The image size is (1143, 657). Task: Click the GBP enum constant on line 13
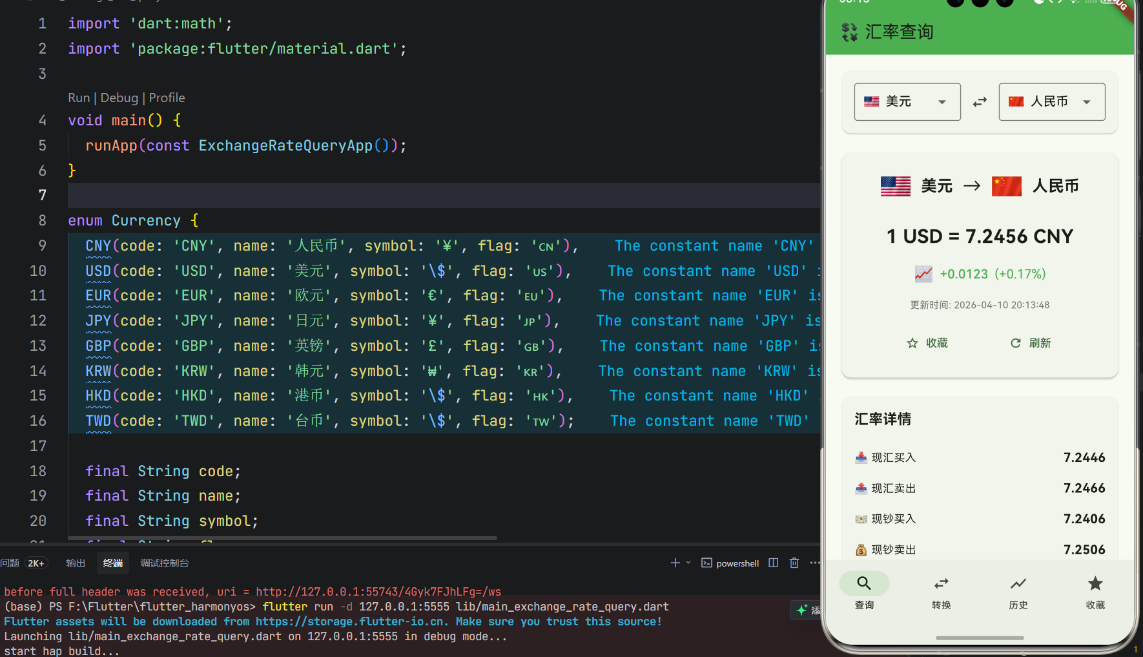coord(98,346)
